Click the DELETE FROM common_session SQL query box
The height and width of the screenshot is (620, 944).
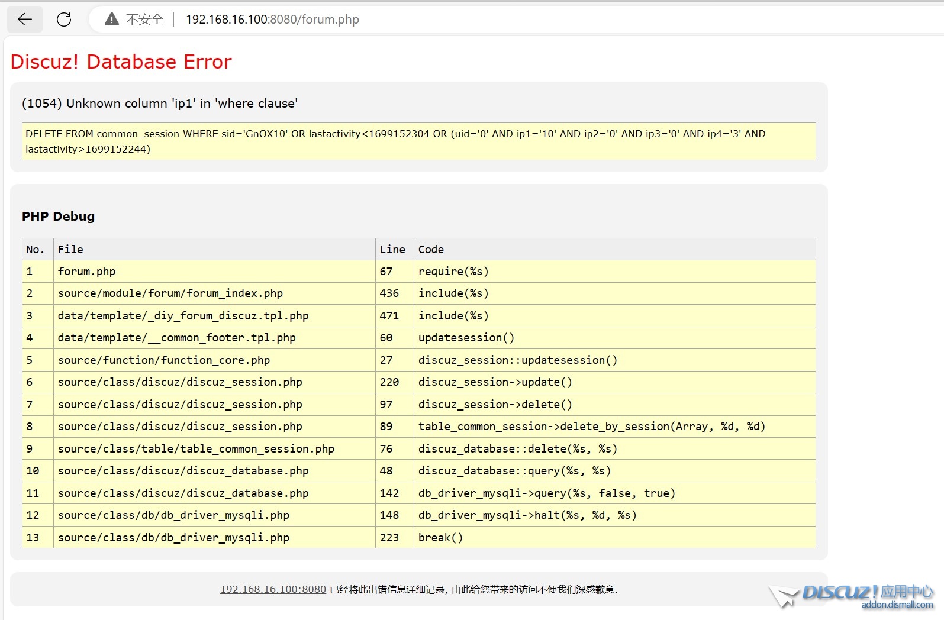pos(418,141)
